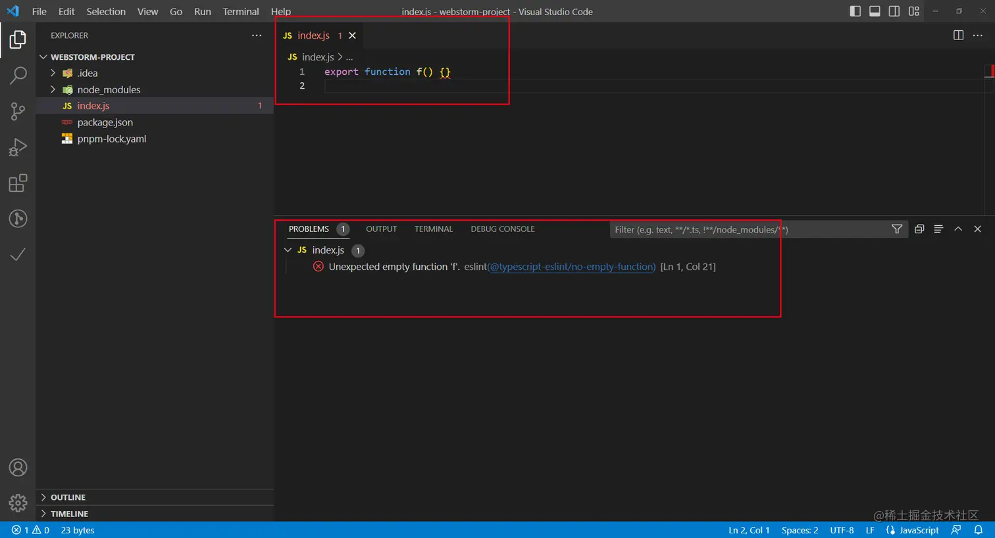This screenshot has height=538, width=995.
Task: Toggle Primary Side Bar layout button
Action: [855, 11]
